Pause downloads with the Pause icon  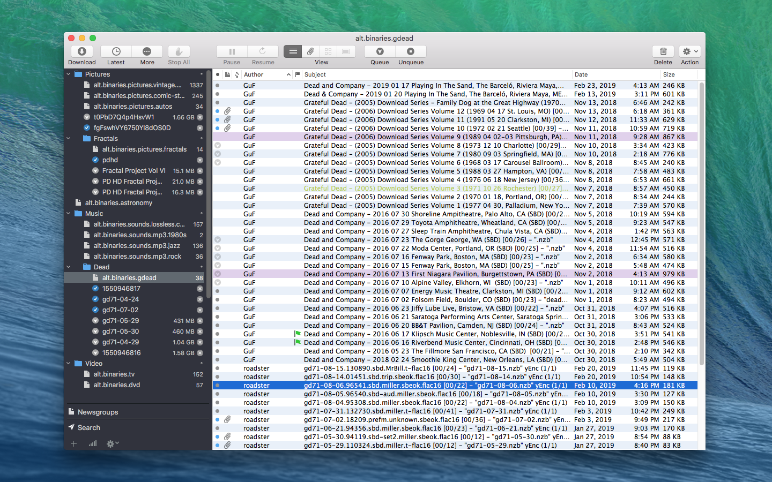click(x=232, y=51)
